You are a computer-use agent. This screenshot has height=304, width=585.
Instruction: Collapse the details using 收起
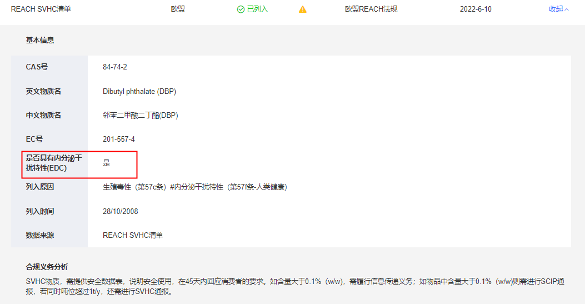tap(556, 9)
